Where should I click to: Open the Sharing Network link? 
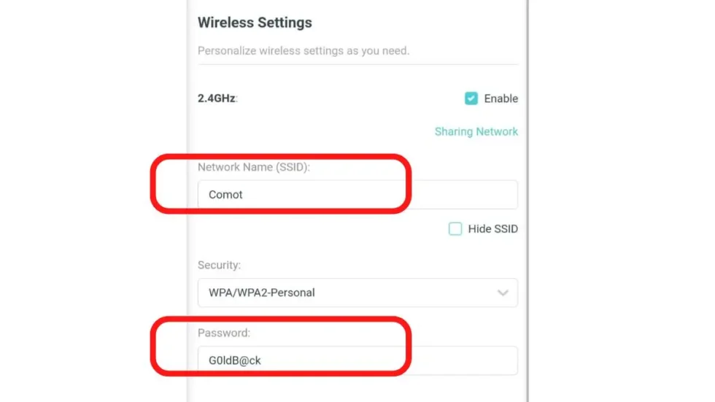[476, 131]
